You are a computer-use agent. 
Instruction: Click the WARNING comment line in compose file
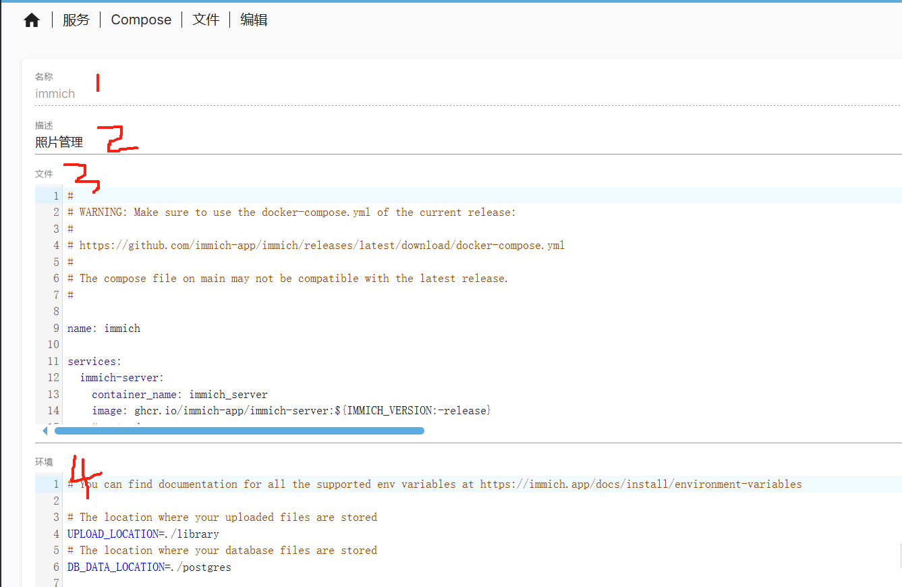point(291,213)
